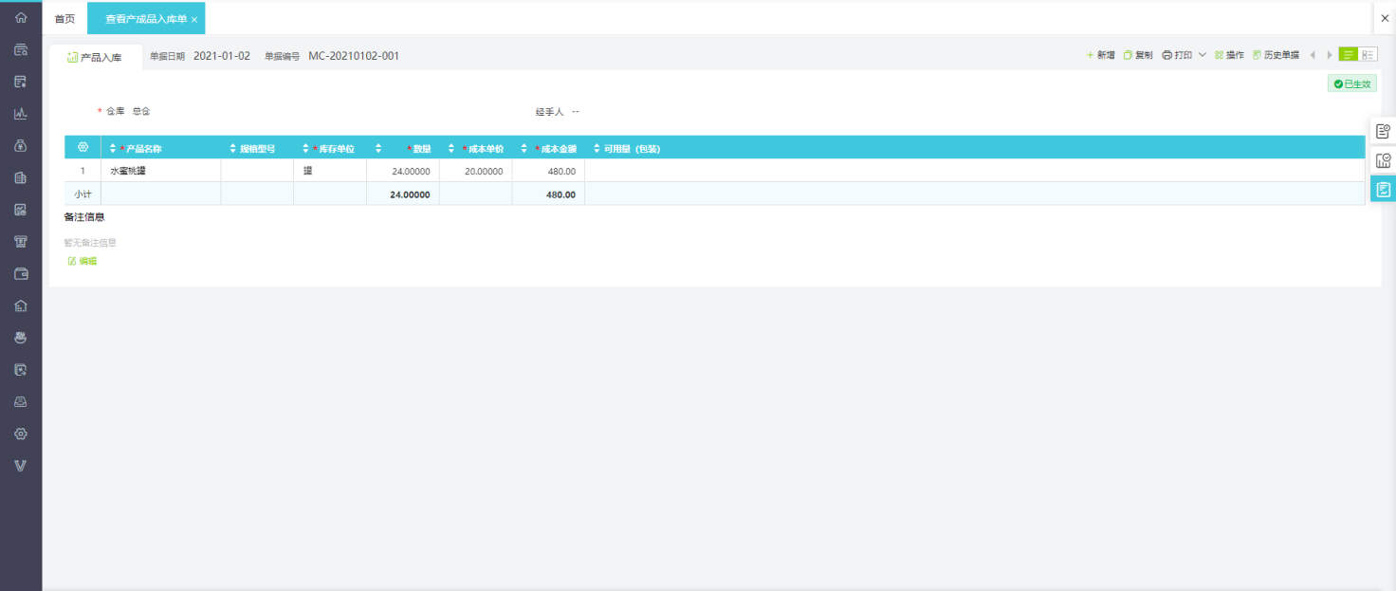Switch to green list view mode

pos(1348,55)
